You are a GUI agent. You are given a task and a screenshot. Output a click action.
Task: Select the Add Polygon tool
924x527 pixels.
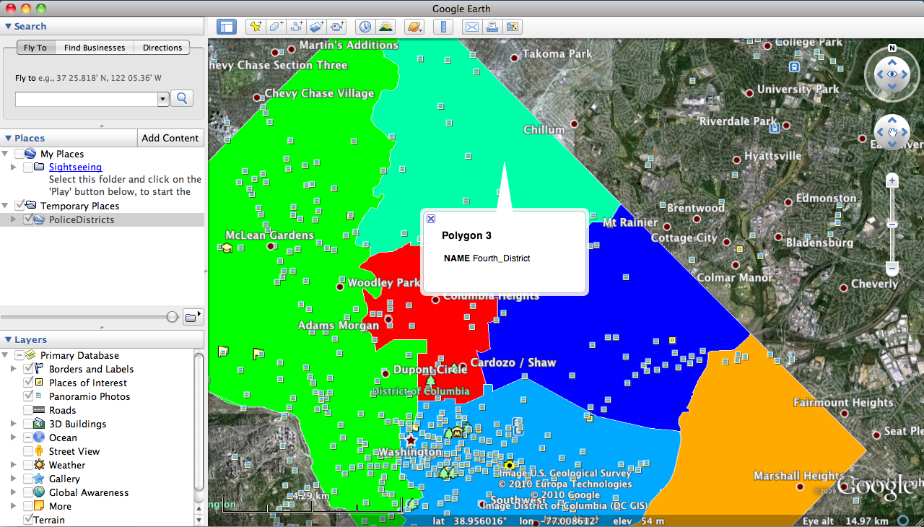click(276, 27)
